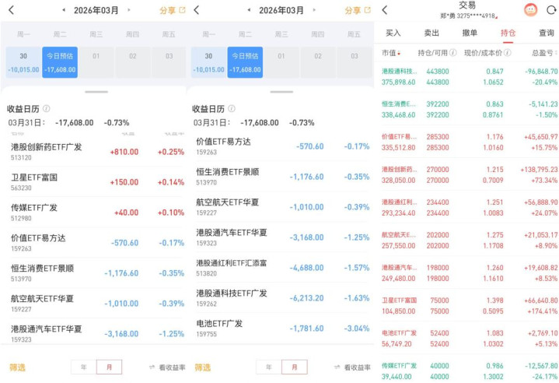Image resolution: width=559 pixels, height=383 pixels.
Task: Open 卫星ETF富国 holding with 104,850.00 value
Action: pyautogui.click(x=469, y=305)
